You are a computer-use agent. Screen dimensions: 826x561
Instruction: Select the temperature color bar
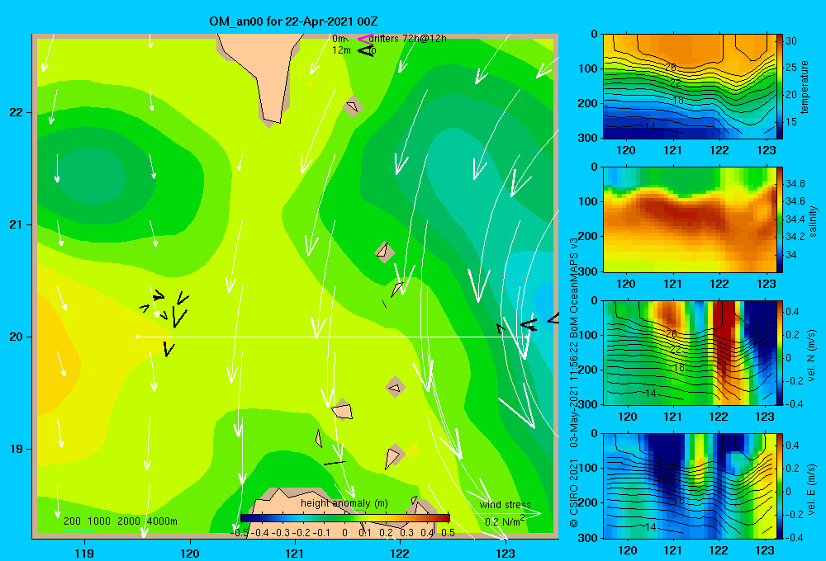(x=779, y=87)
